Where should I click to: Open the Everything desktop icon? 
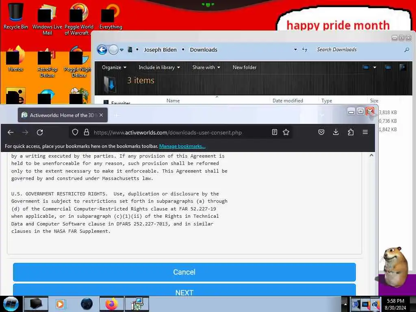pos(110,16)
